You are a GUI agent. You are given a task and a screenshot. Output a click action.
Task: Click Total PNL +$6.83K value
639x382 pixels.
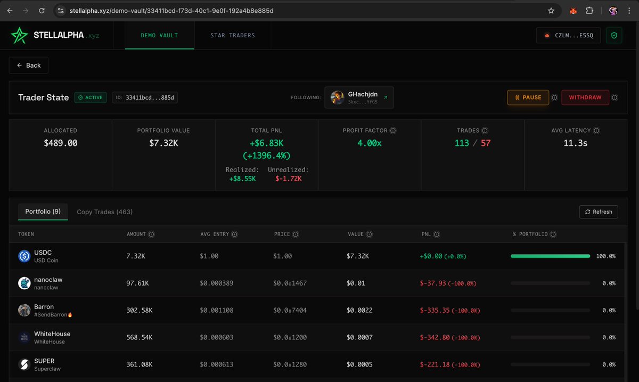click(266, 143)
